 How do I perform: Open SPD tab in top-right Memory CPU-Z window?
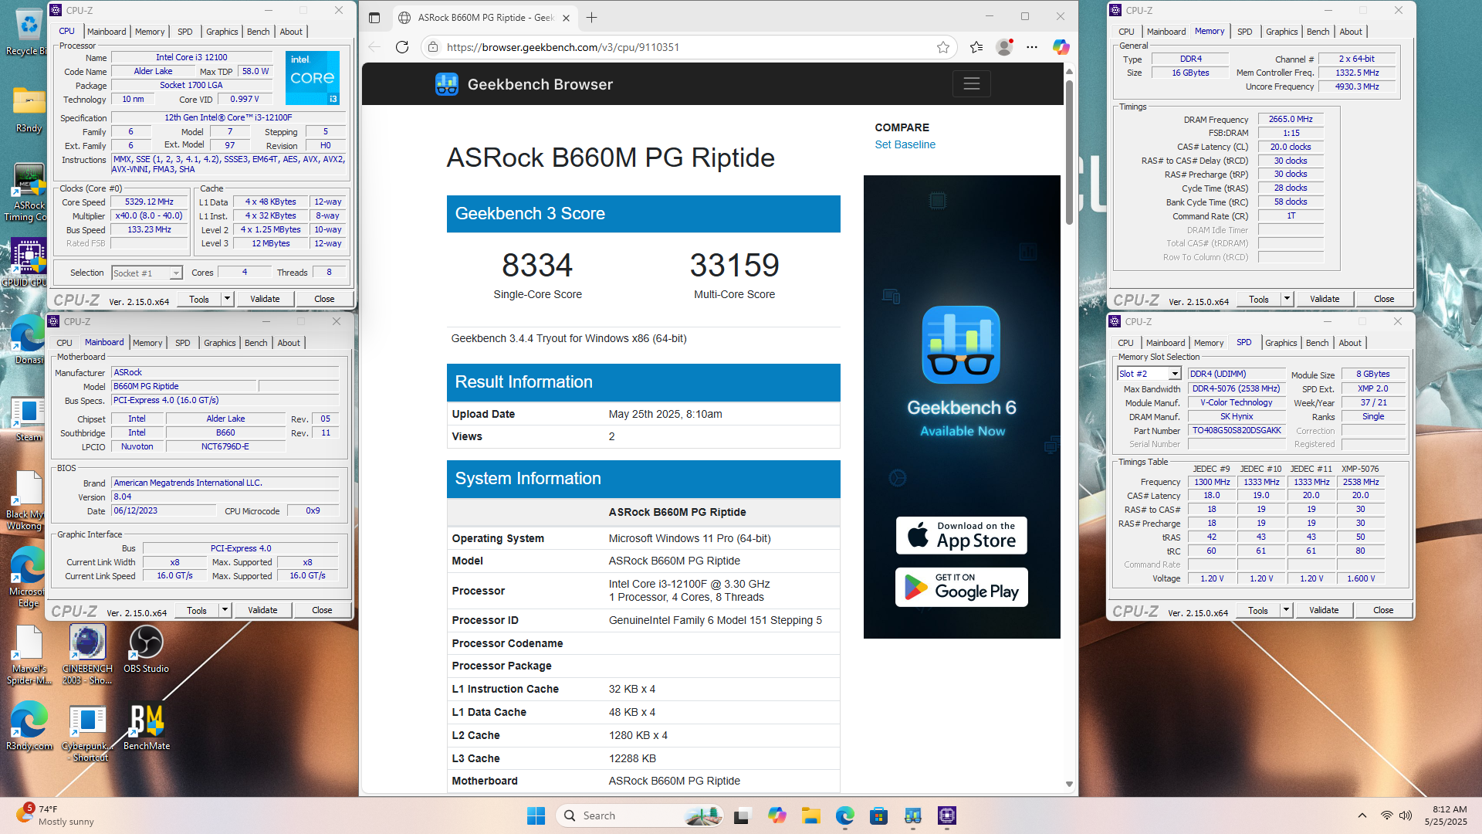(x=1245, y=32)
